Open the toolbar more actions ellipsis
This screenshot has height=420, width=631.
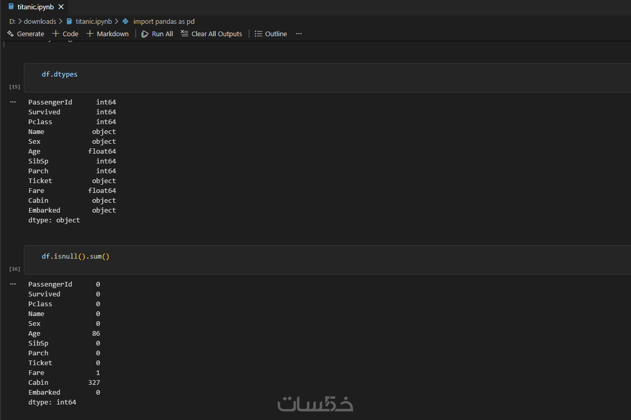(298, 34)
